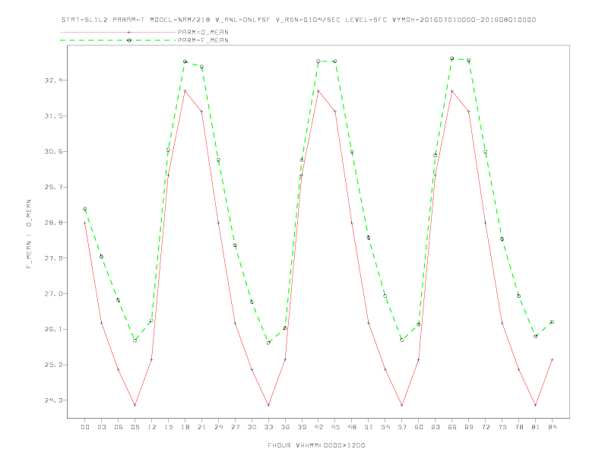Viewport: 602px width, 465px height.
Task: Click x-axis forecast hour label 12
Action: [152, 427]
